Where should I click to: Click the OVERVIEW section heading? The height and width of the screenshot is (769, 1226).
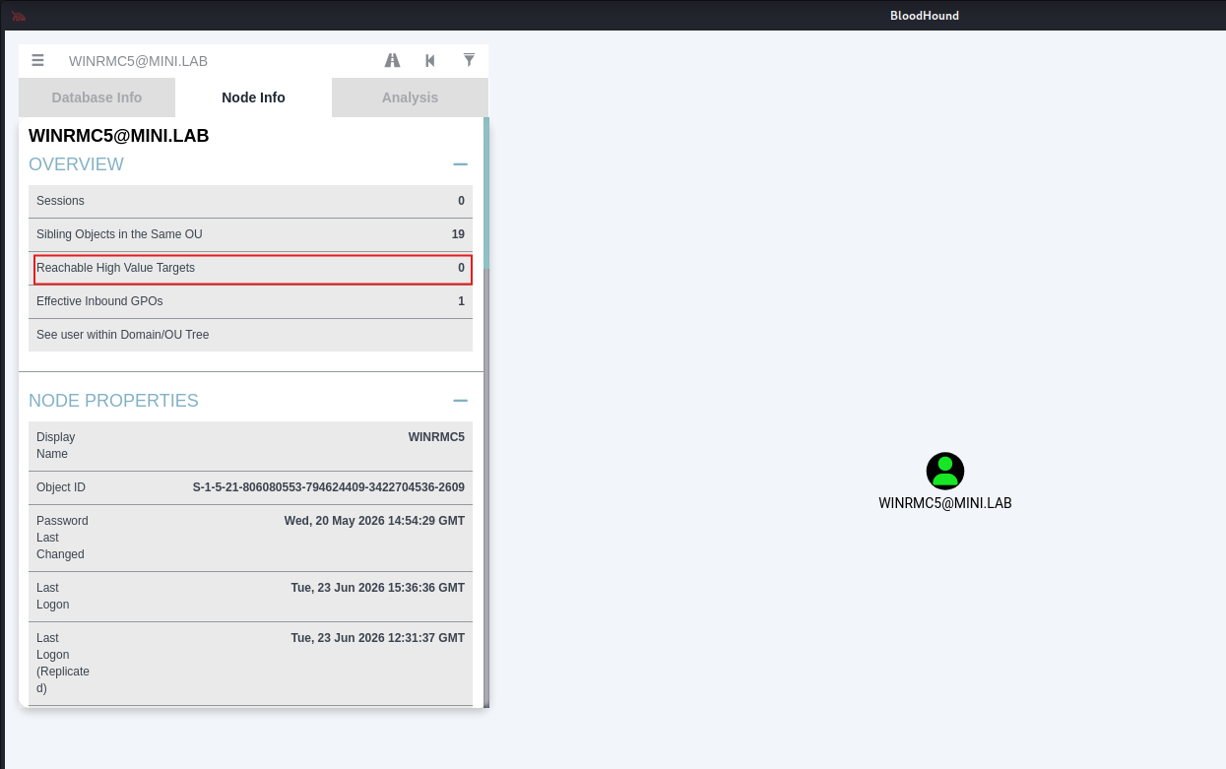(76, 164)
